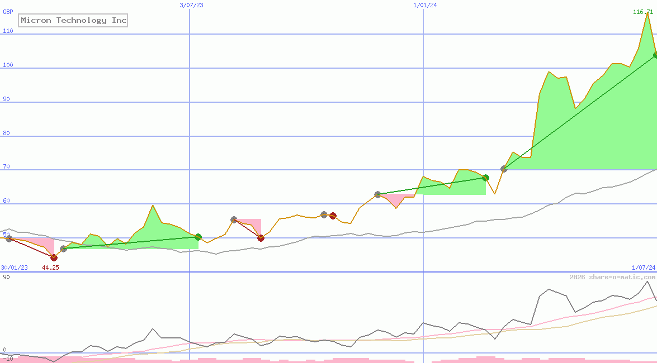Click the gray marker near the 62 level

point(378,194)
